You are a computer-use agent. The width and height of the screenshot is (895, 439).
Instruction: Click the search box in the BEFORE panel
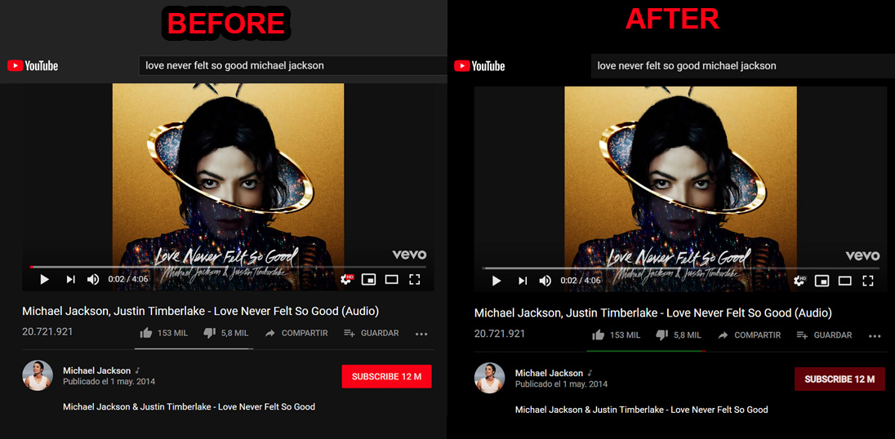292,65
